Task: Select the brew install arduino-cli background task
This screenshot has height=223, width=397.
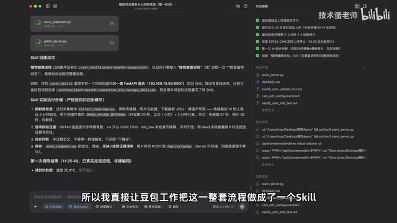Action: coord(292,143)
